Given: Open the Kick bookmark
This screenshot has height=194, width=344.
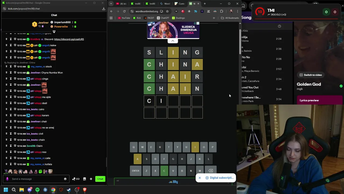Looking at the screenshot, I should coord(137,18).
